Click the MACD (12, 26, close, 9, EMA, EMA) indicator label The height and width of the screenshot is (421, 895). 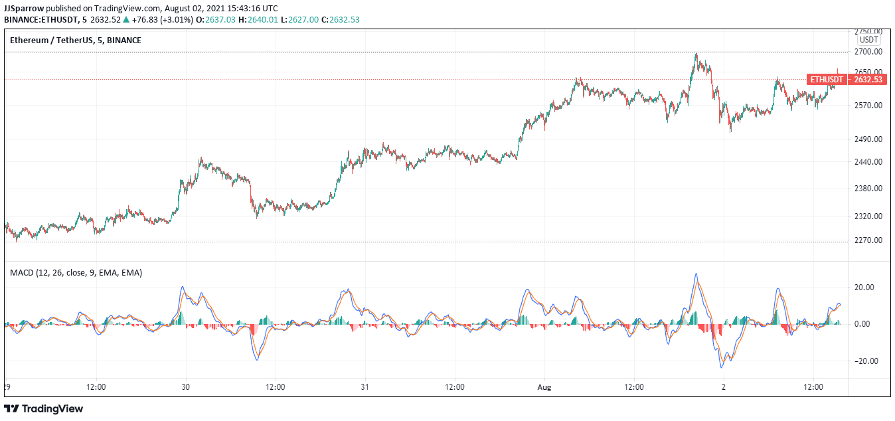76,272
